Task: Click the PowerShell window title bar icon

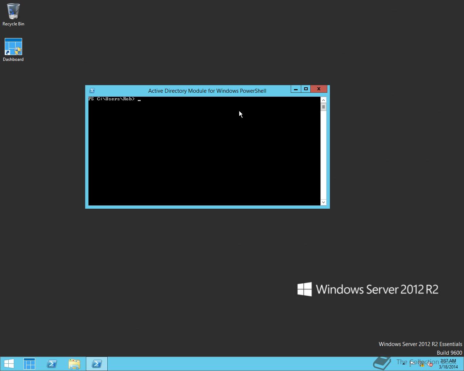Action: click(92, 91)
